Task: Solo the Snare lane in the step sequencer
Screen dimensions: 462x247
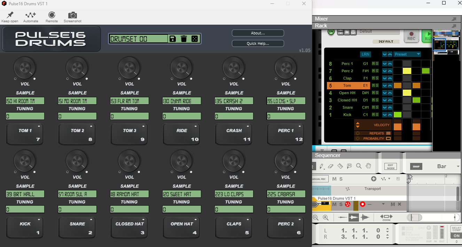Action: coord(377,107)
